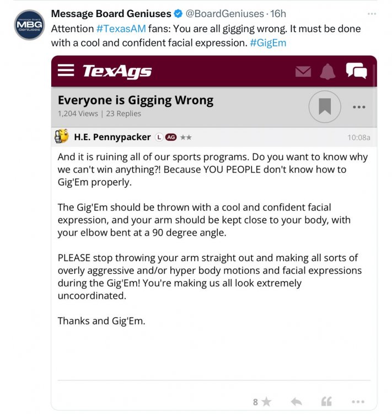Click the Message Board Geniuses profile picture
Viewport: 392px width, 414px height.
[x=29, y=25]
